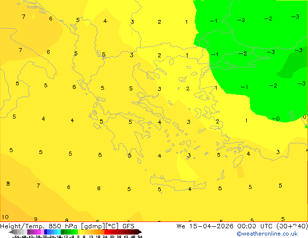
Task: Pick the bright red legend swatch at 24
Action: click(106, 232)
